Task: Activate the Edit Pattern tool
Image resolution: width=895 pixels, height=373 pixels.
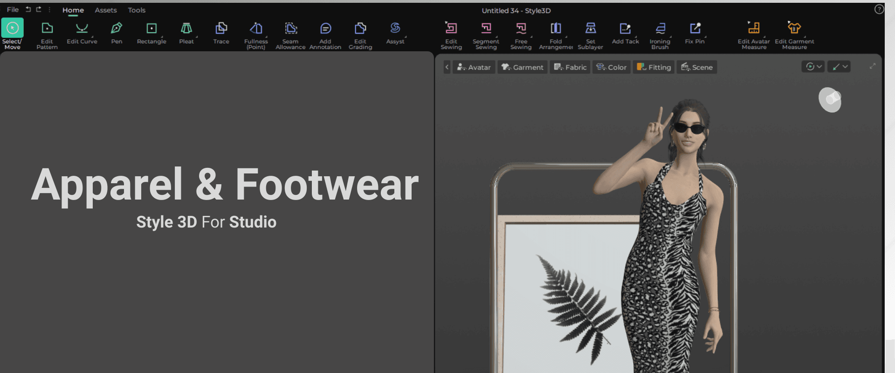Action: [47, 29]
